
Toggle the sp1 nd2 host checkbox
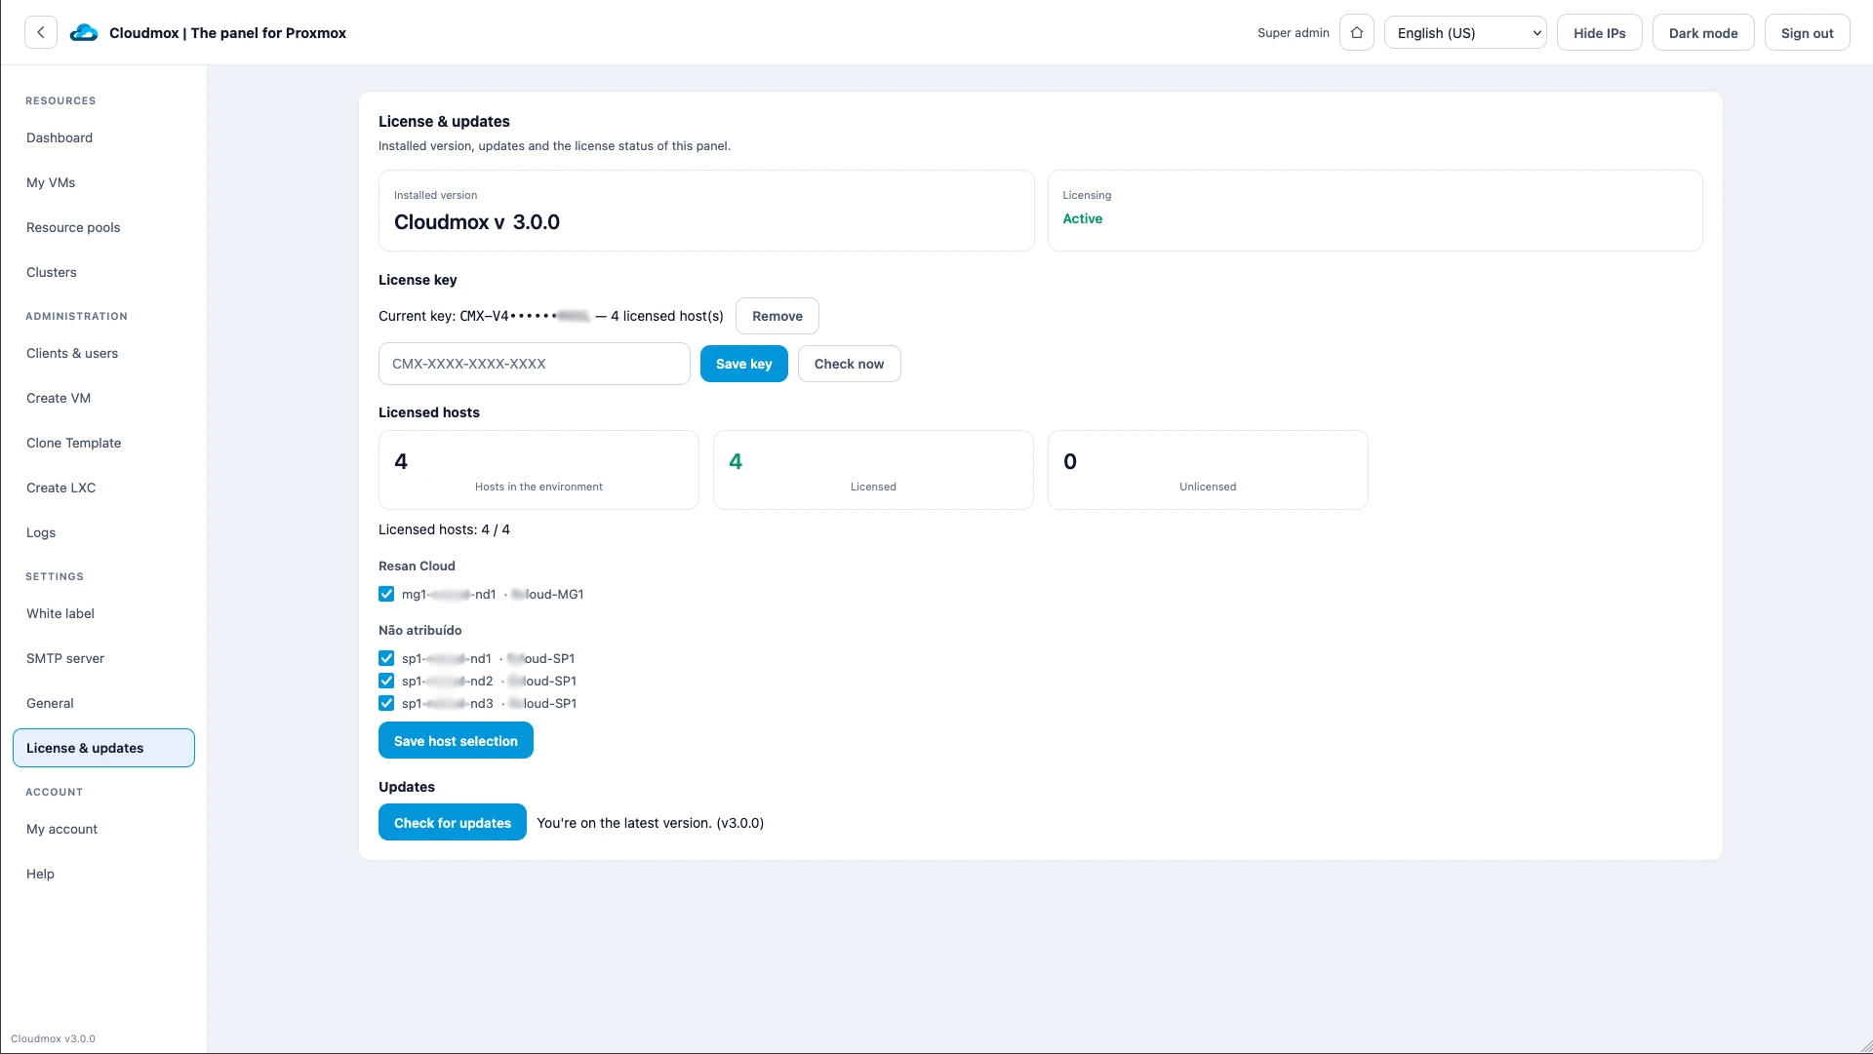click(x=386, y=681)
